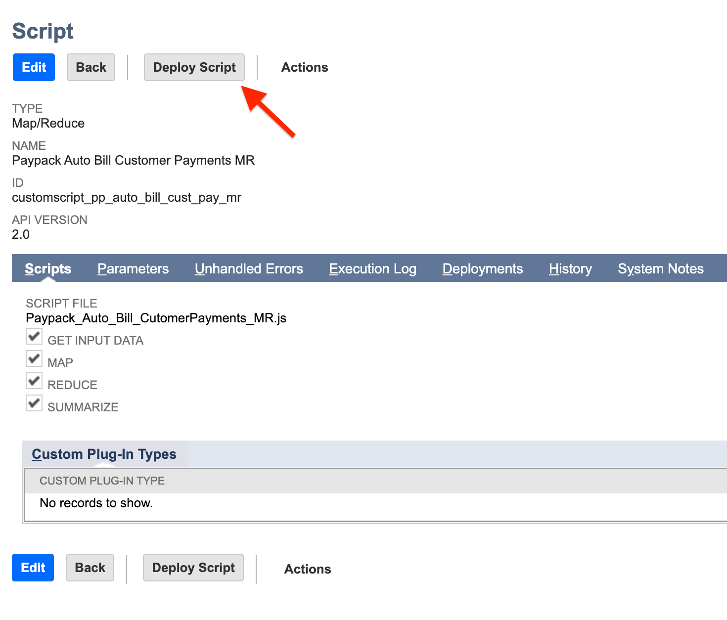Open the Unhandled Errors tab
727x620 pixels.
click(249, 268)
